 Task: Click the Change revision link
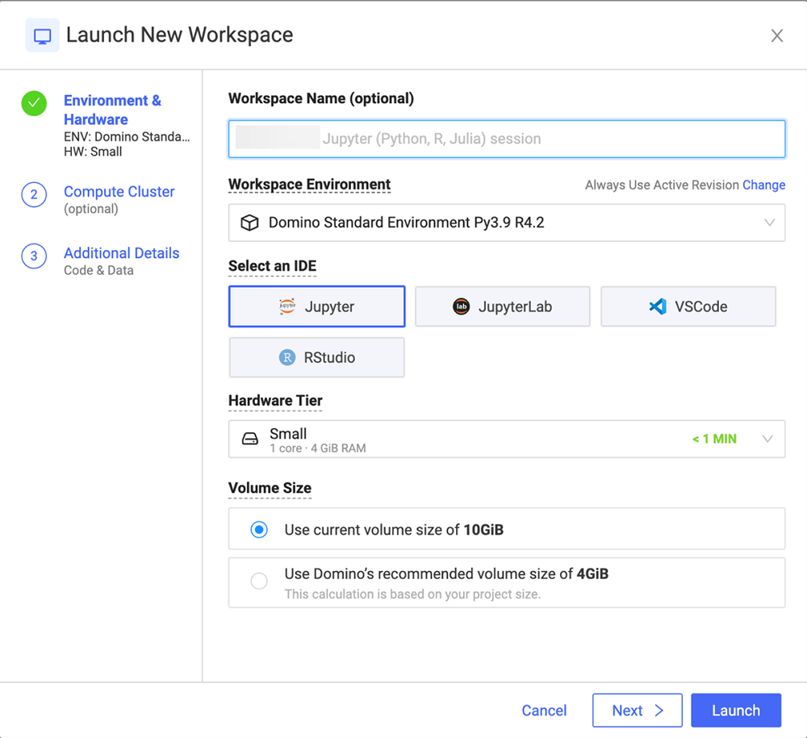click(763, 186)
